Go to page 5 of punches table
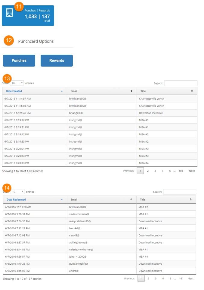This screenshot has width=204, height=290. tap(170, 171)
